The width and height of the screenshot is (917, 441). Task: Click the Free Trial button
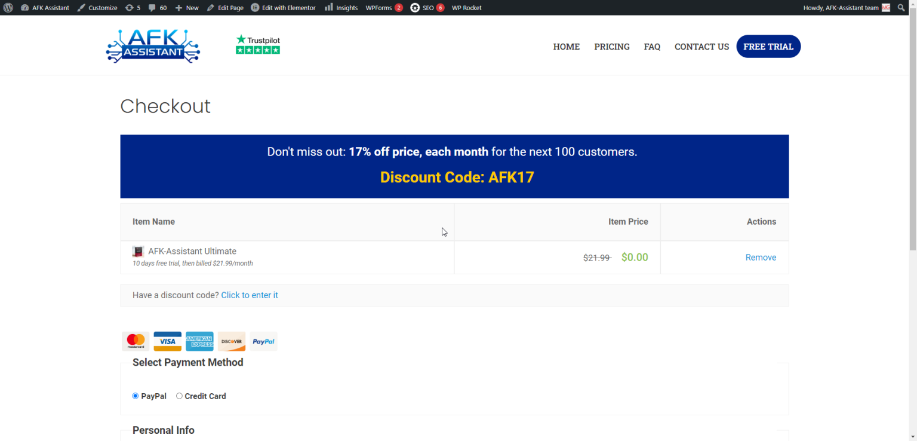[768, 47]
